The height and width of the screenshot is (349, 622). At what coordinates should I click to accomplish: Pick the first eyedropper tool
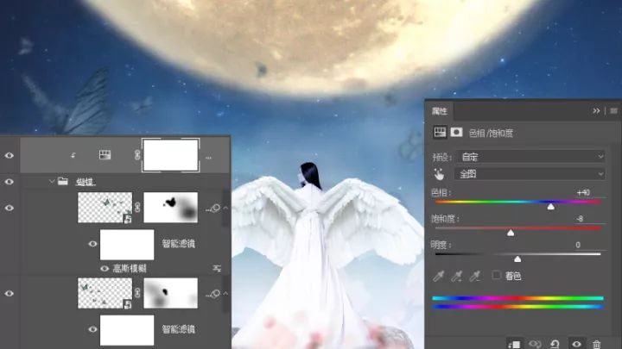click(x=438, y=276)
